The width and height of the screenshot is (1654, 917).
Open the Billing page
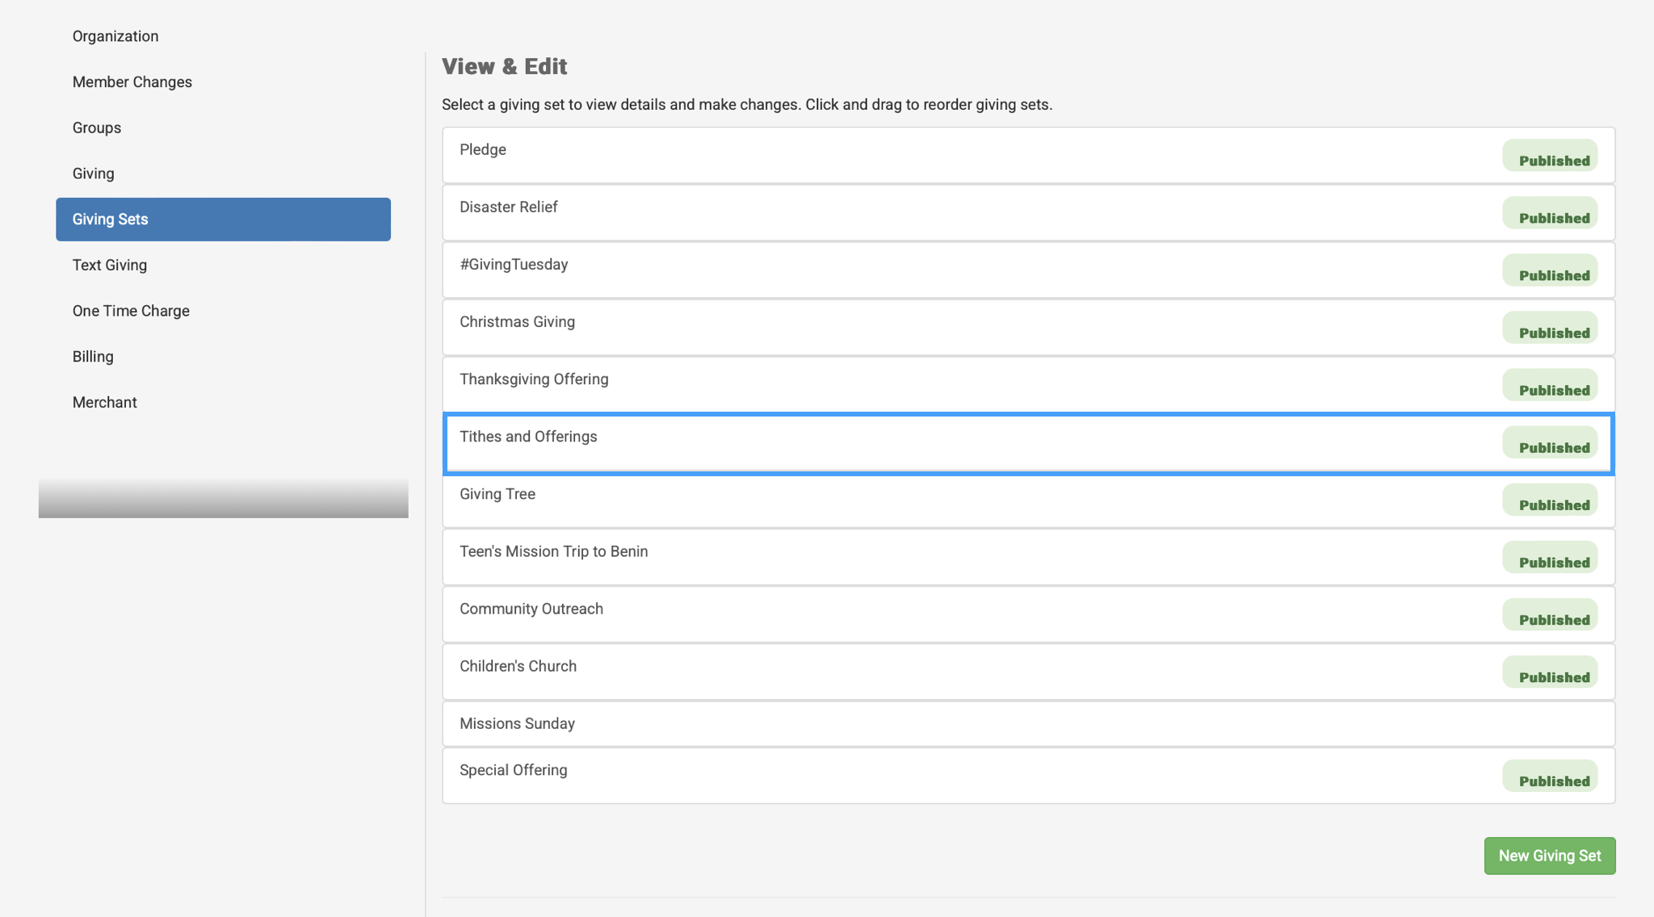[93, 357]
